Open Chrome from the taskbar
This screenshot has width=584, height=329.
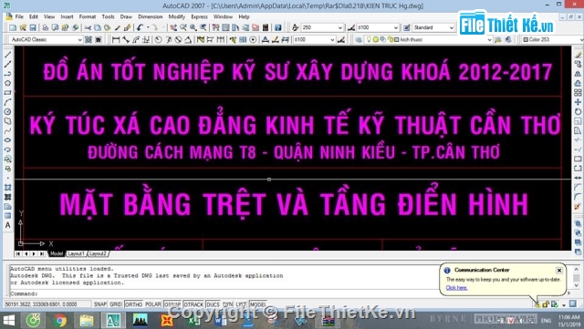pyautogui.click(x=59, y=320)
